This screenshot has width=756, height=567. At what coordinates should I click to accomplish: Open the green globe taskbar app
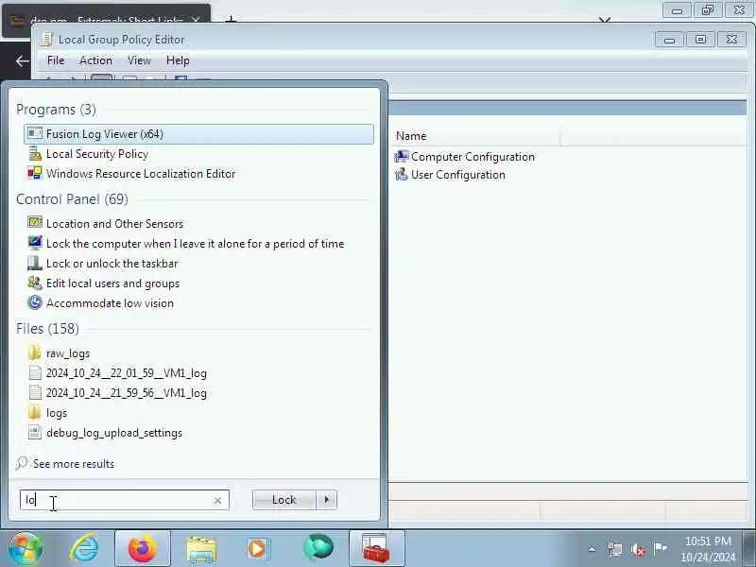318,548
